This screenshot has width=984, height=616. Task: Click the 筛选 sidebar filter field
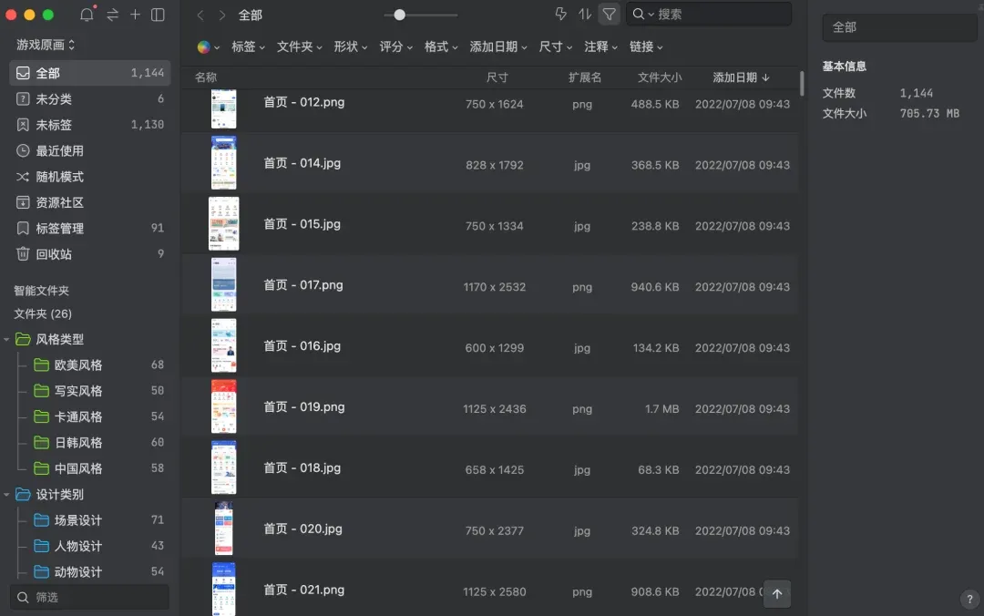click(89, 597)
